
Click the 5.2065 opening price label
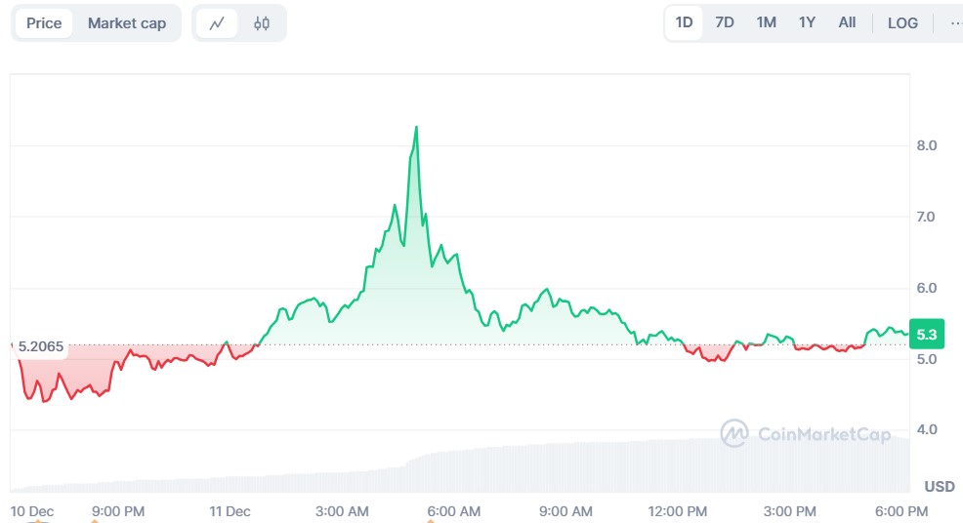click(41, 346)
